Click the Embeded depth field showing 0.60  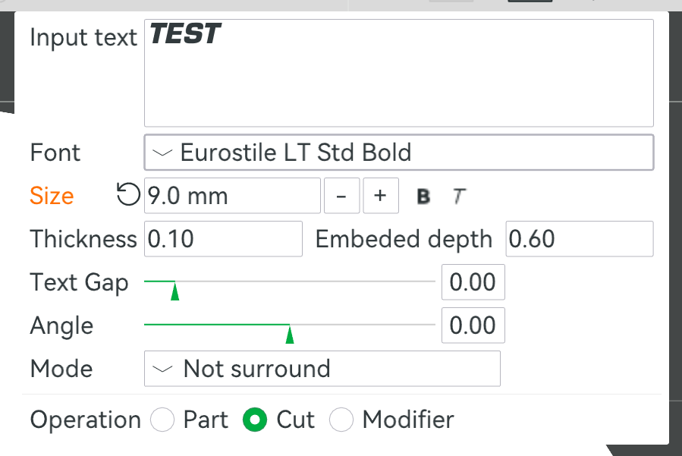(580, 239)
